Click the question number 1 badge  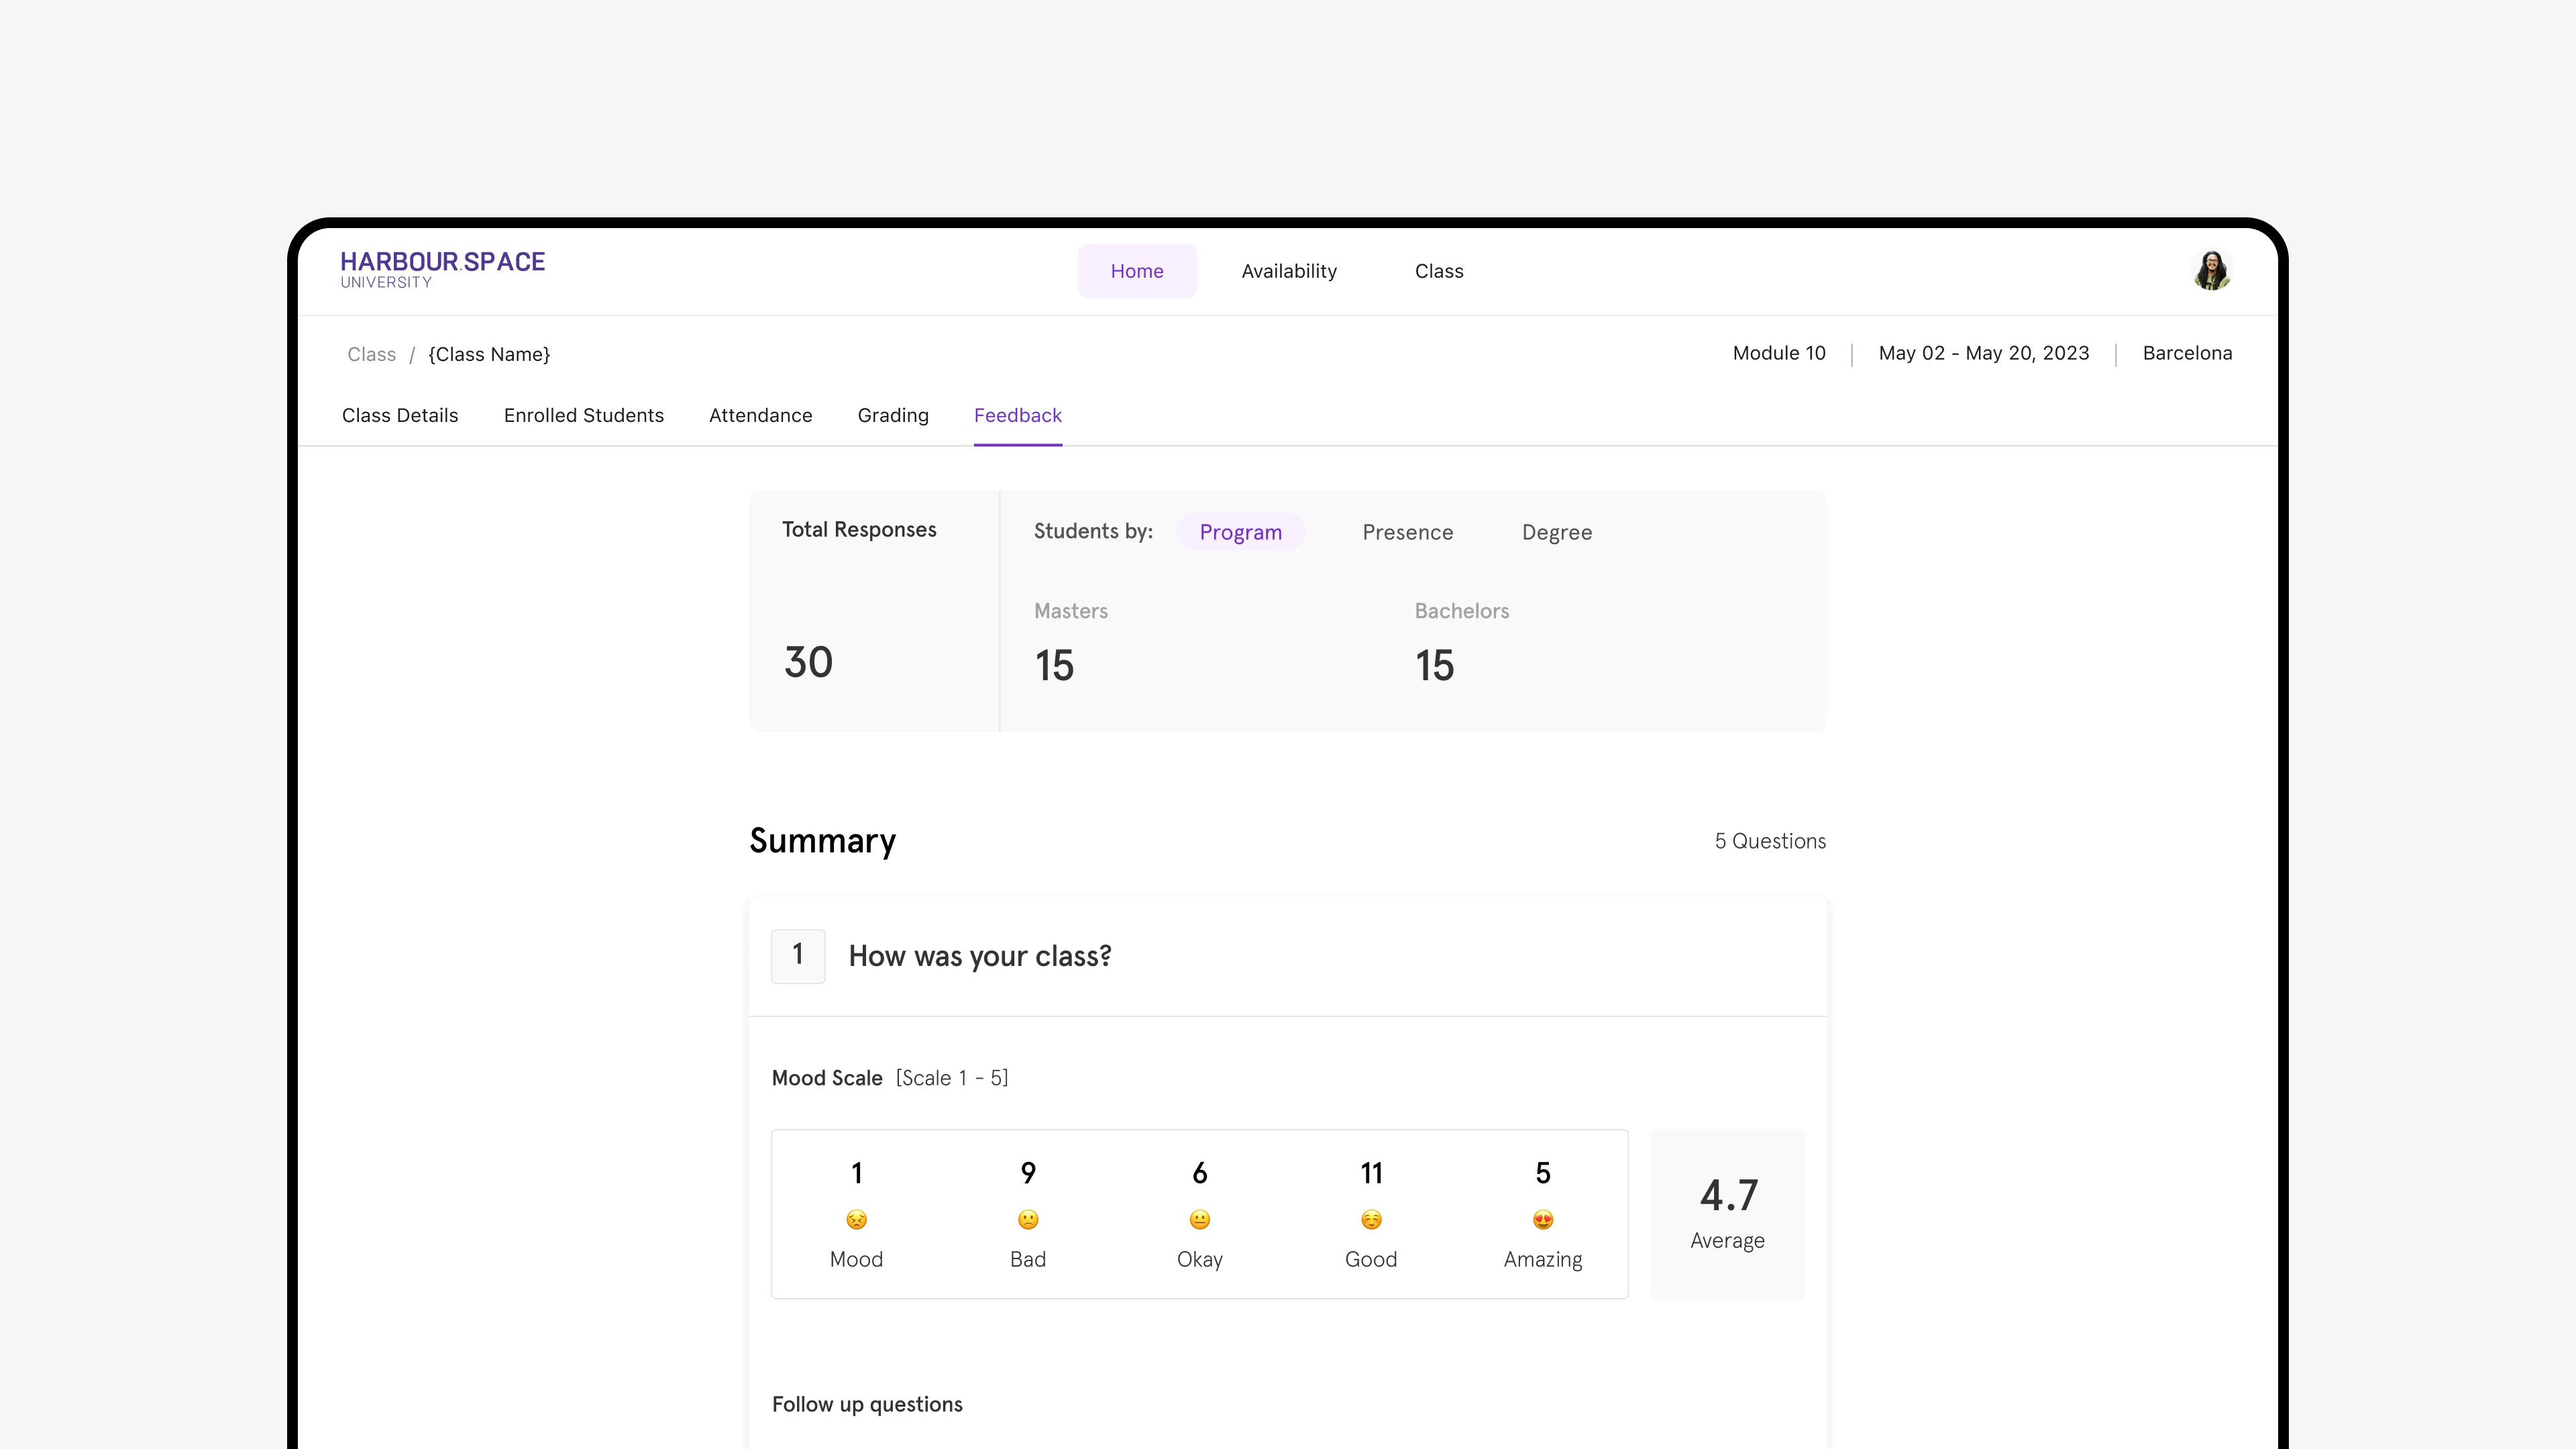click(798, 956)
